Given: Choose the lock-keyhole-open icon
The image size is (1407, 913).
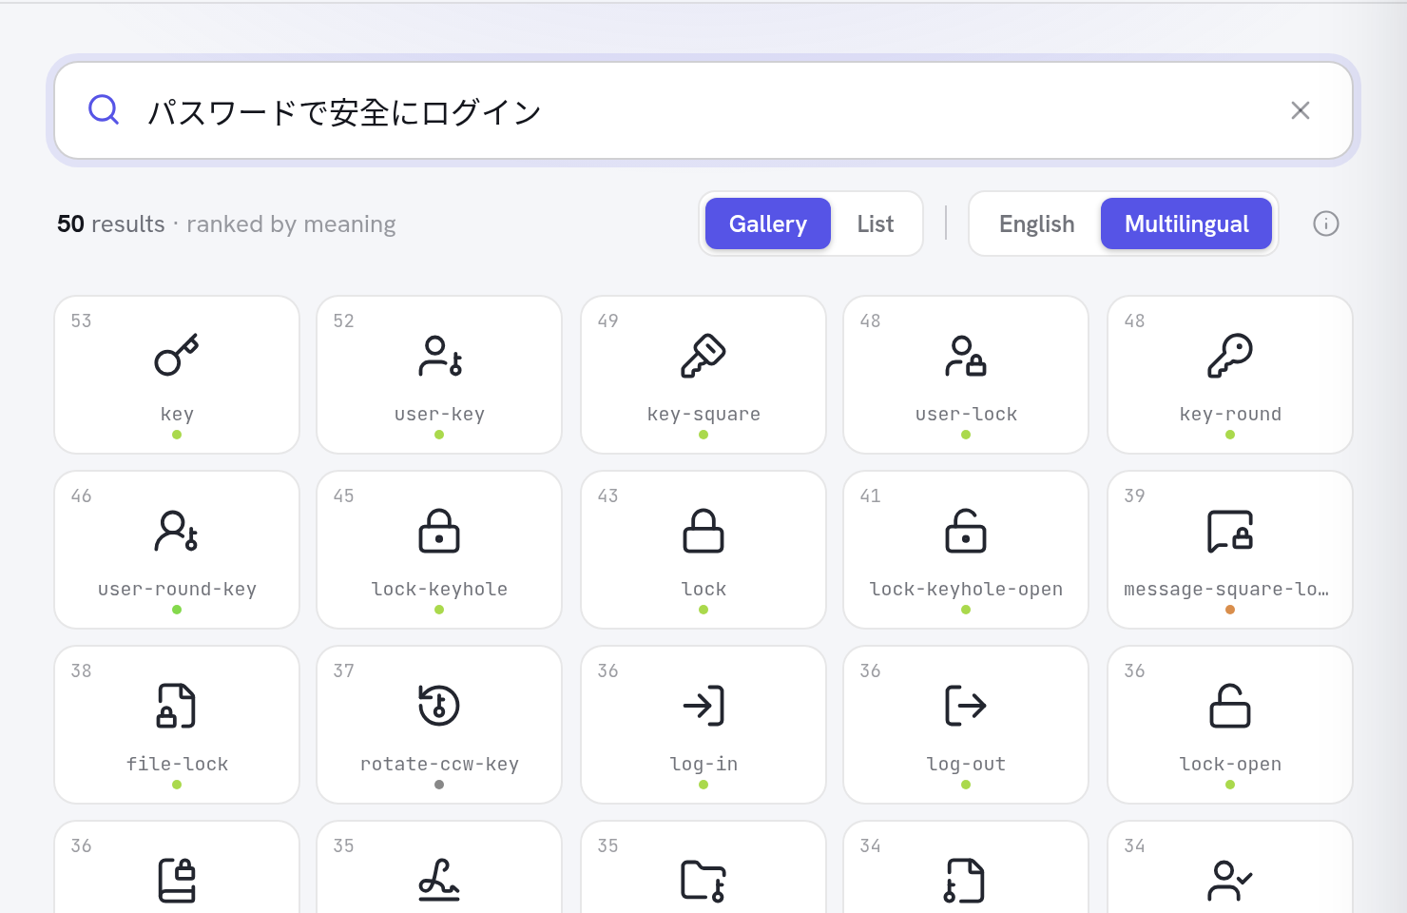Looking at the screenshot, I should click(966, 550).
